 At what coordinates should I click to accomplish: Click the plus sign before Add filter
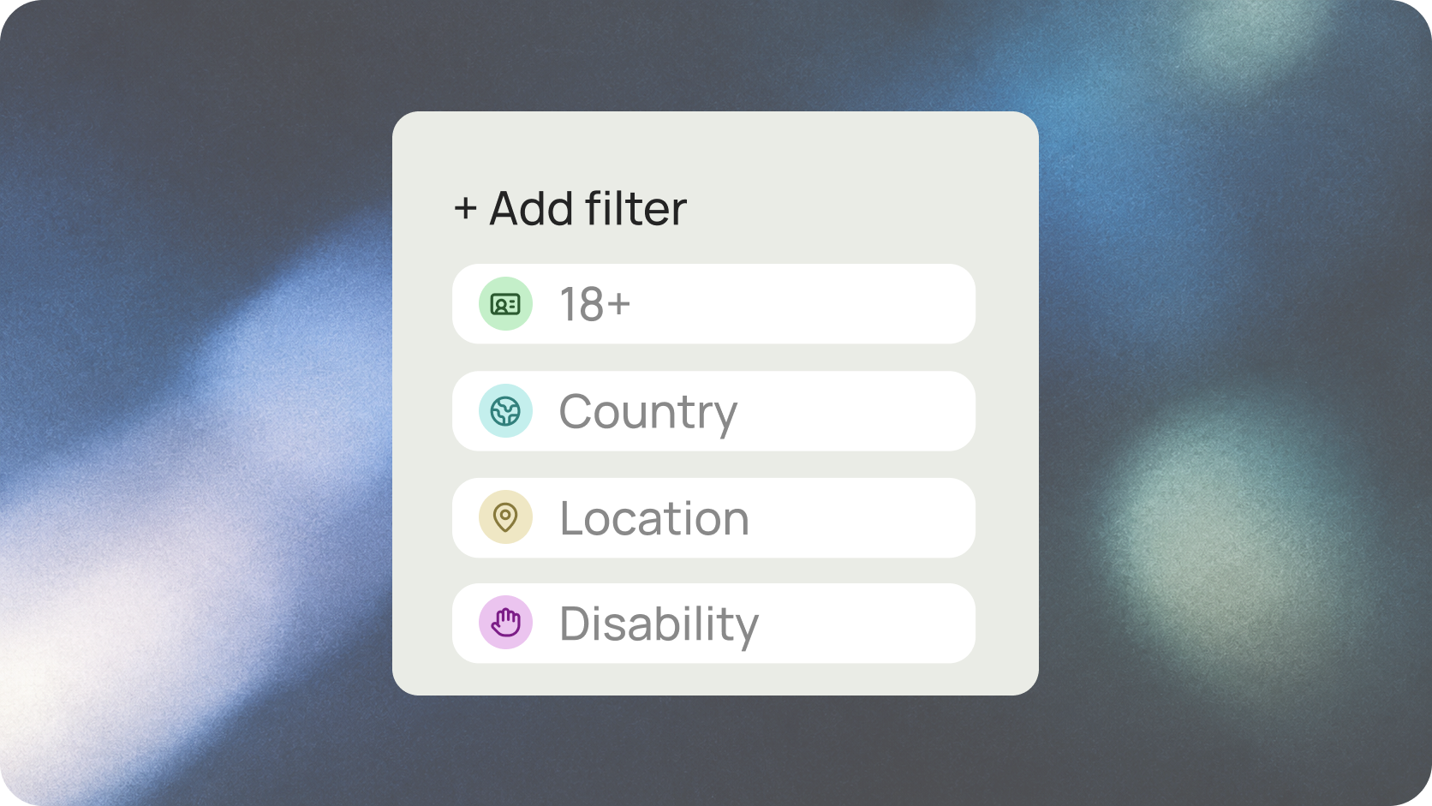pos(465,208)
